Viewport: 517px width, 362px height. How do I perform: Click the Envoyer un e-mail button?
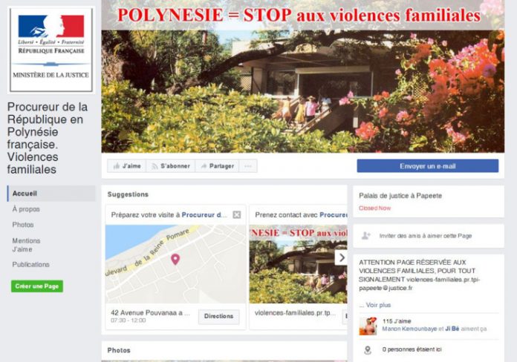point(428,166)
